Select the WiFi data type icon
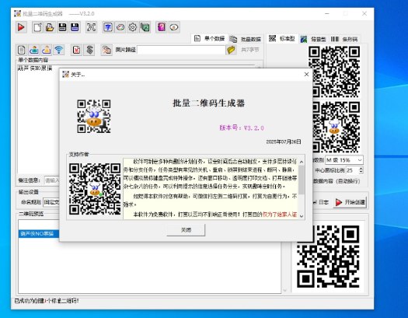408x318 pixels. tap(59, 50)
